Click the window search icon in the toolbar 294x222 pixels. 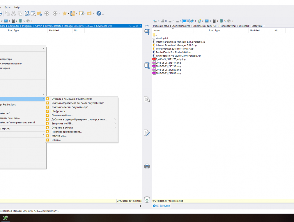click(x=33, y=13)
